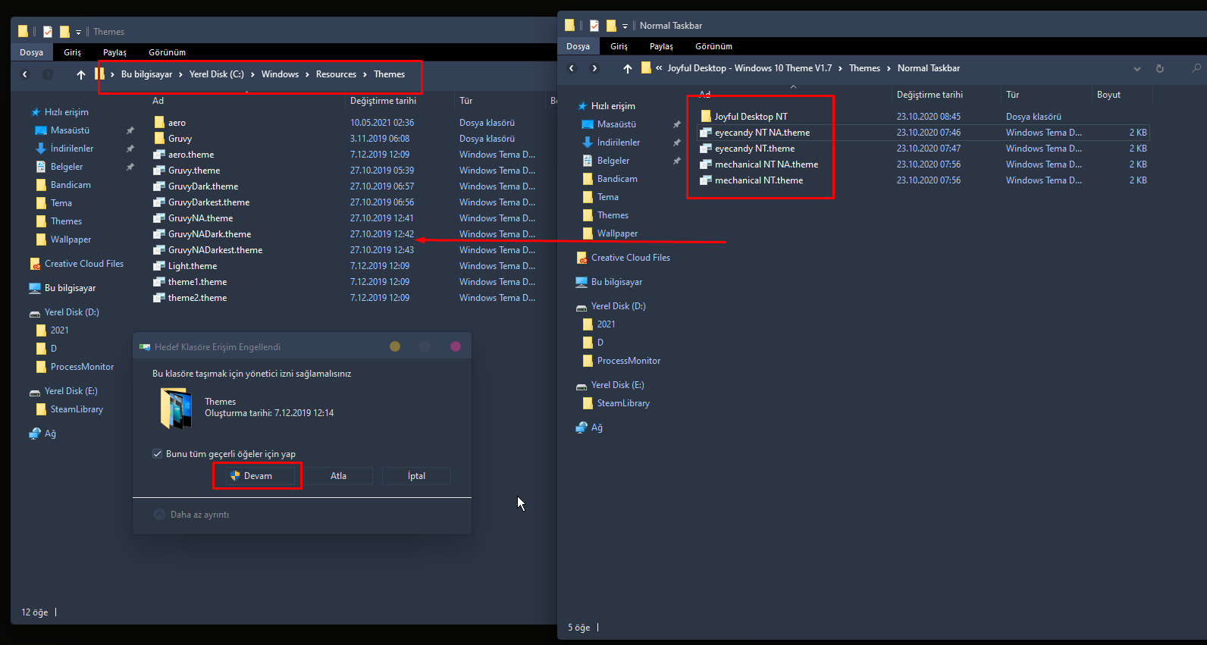The height and width of the screenshot is (645, 1207).
Task: Open Bandicam folder in Themes window sidebar
Action: [x=71, y=185]
